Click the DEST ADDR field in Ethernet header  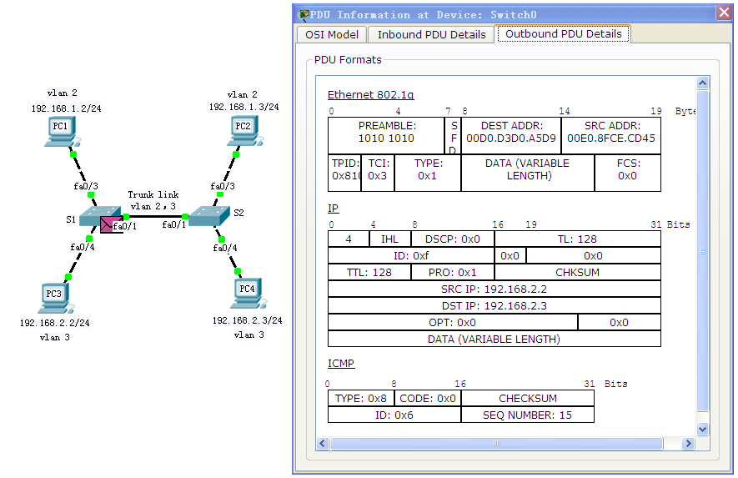[510, 132]
